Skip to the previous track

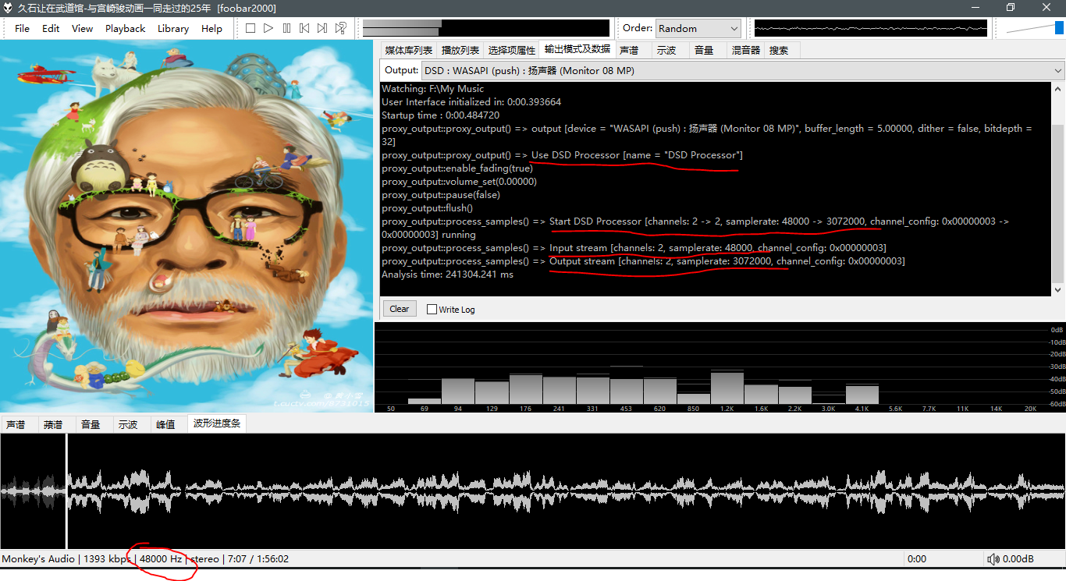[304, 28]
